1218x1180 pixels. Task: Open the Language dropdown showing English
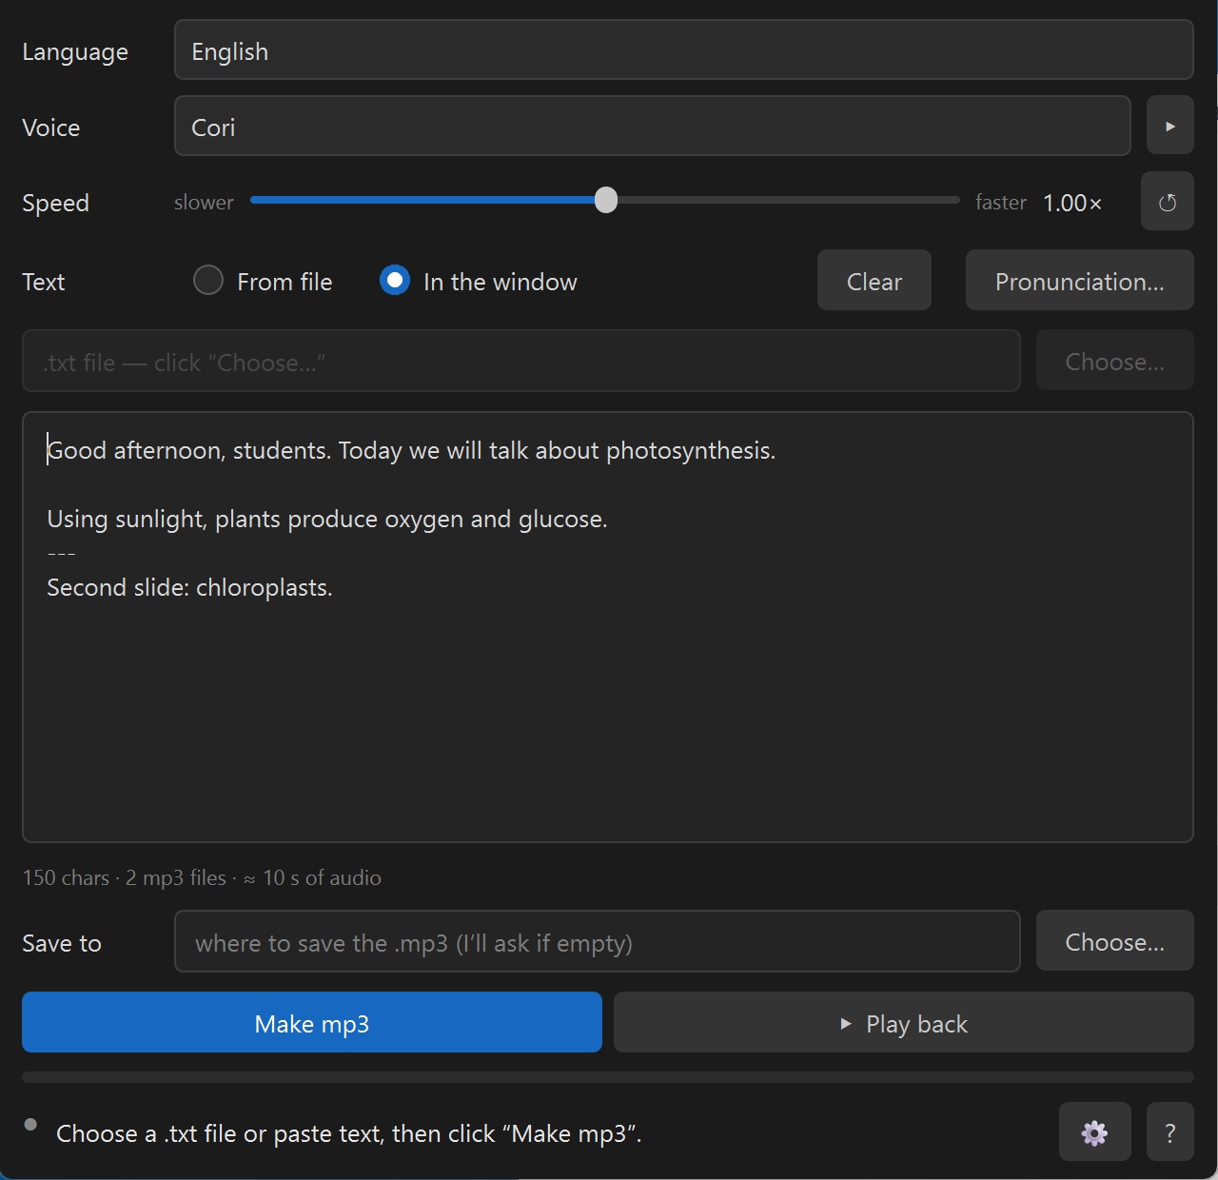683,50
